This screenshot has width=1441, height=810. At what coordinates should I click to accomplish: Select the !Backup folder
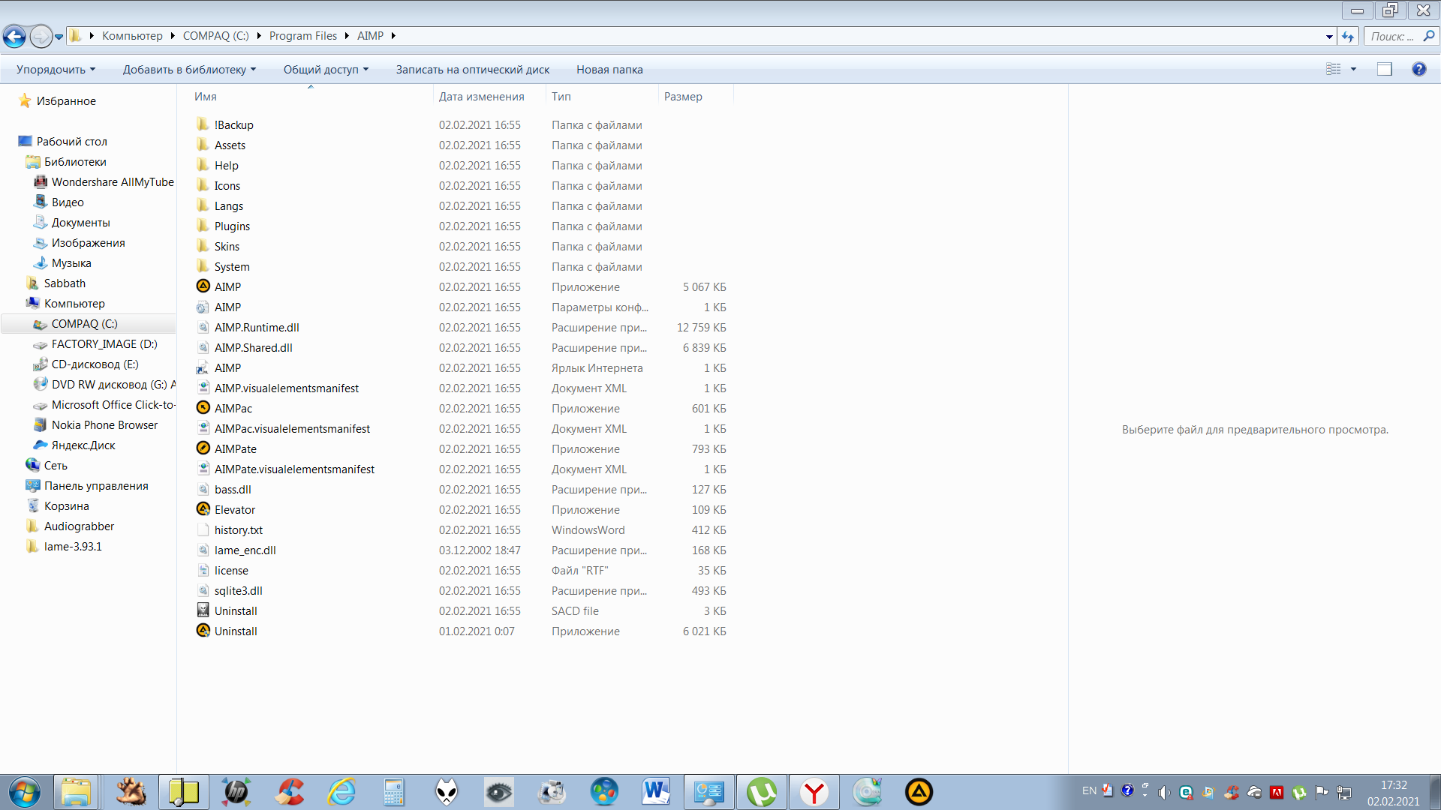[x=233, y=124]
